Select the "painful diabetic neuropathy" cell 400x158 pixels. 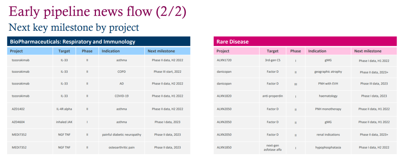click(x=121, y=135)
